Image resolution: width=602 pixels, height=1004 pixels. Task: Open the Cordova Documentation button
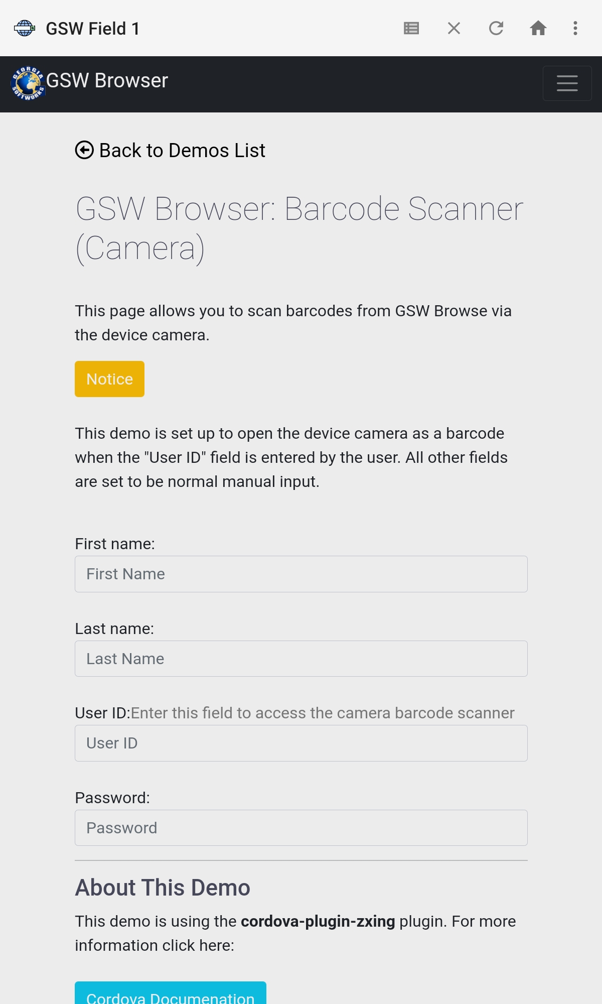tap(171, 995)
